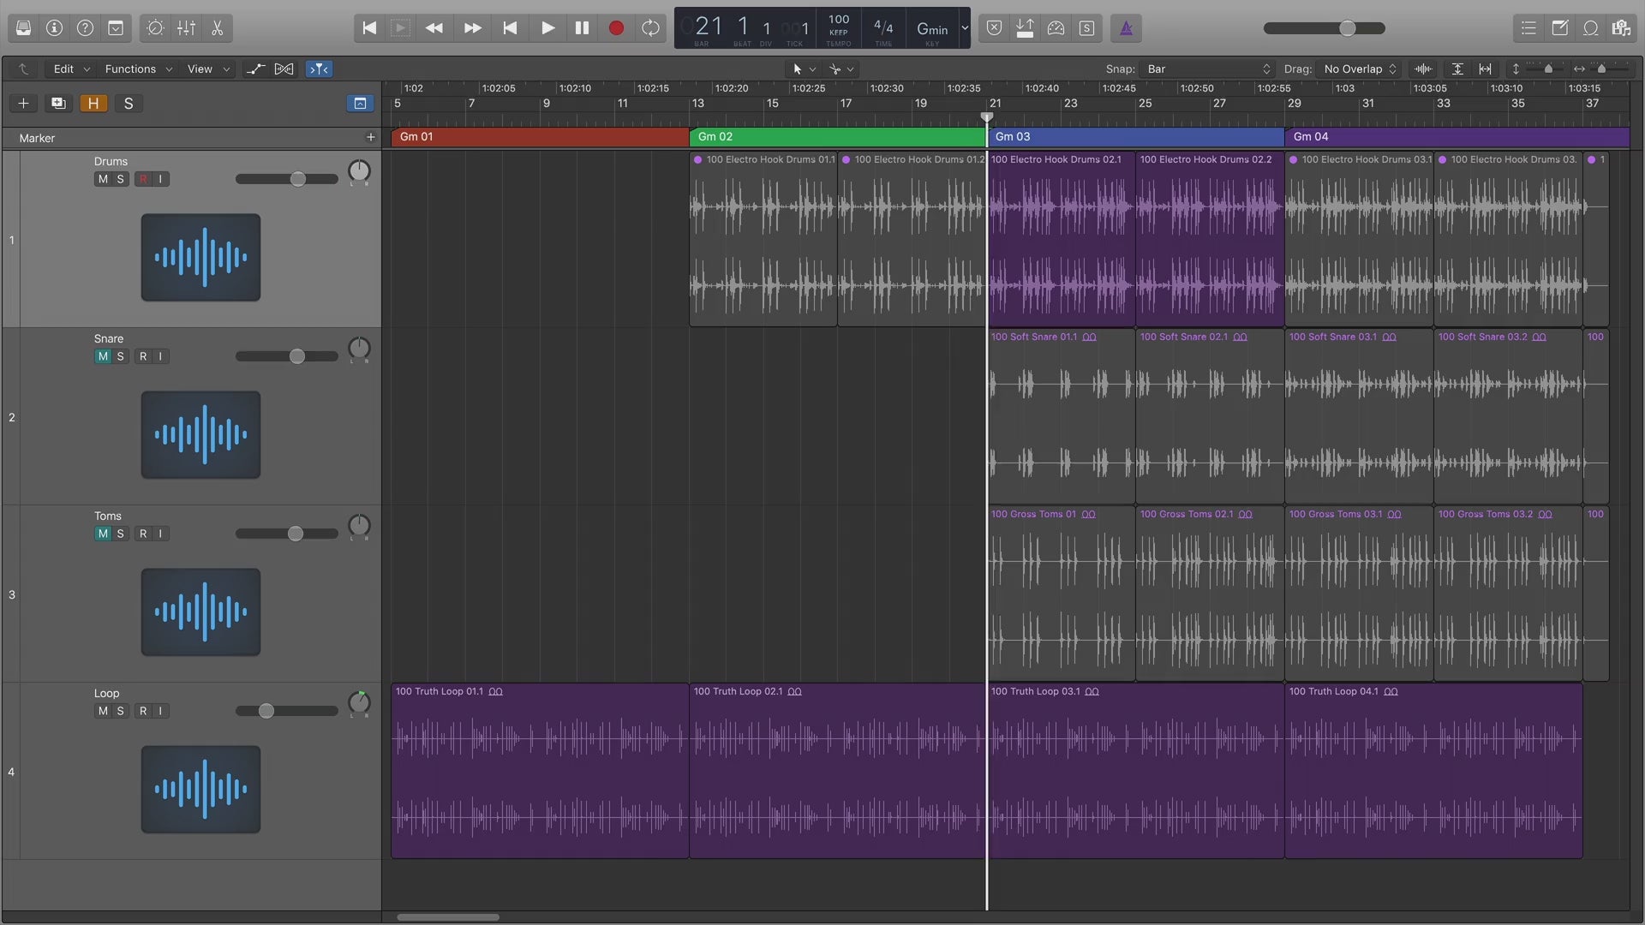Open the Note Pad icon
1645x925 pixels.
coord(1559,28)
